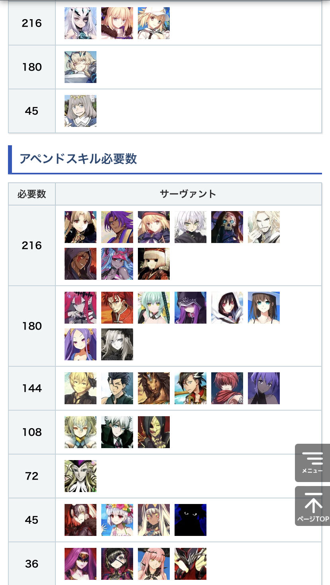Select the gray-haired crowned servant in the top 45 row
Screen dimensions: 330x585
(x=81, y=111)
